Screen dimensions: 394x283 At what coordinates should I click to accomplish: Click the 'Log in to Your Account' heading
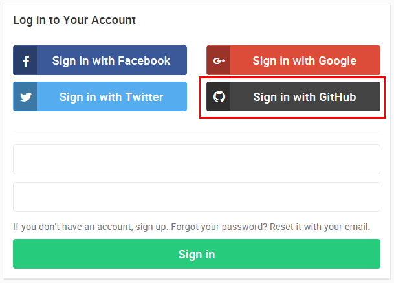click(74, 20)
